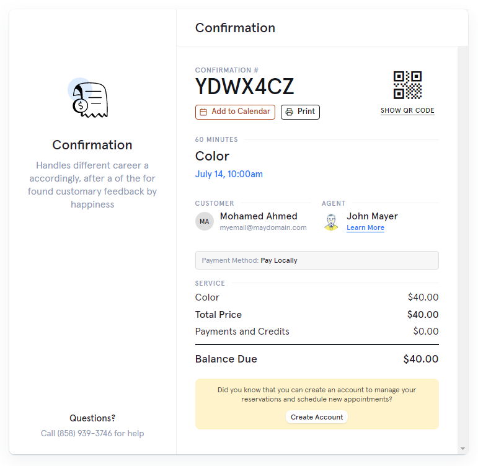Click the Balance Due amount $40.00
This screenshot has width=478, height=466.
(x=420, y=359)
